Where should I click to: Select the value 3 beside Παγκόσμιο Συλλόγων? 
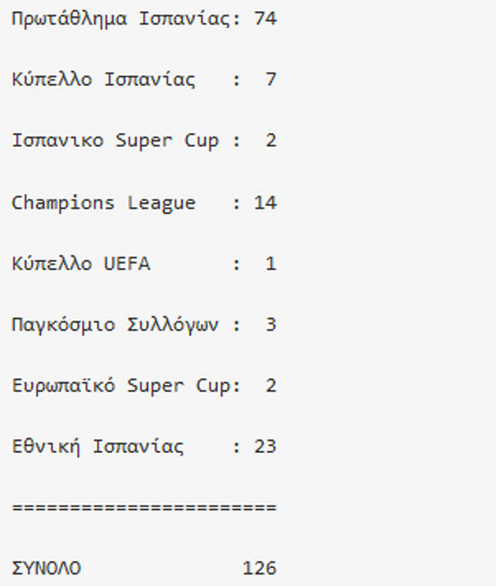[271, 325]
